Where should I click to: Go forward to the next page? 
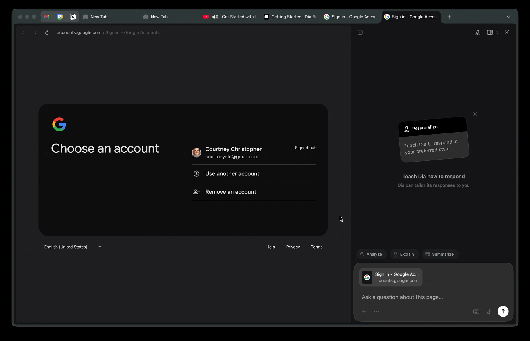tap(35, 32)
